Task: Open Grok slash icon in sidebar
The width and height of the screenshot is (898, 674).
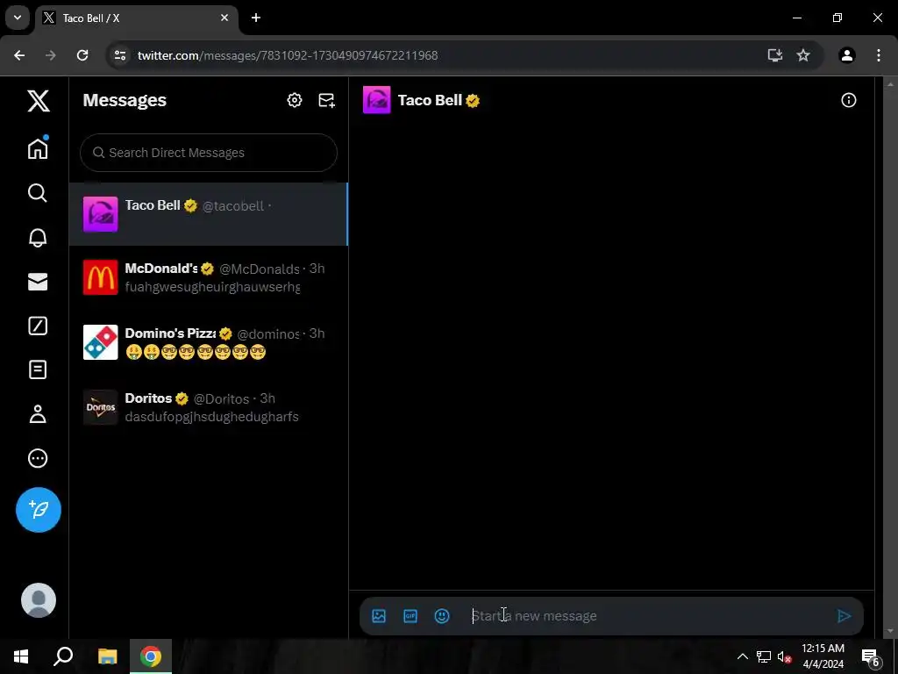Action: click(x=38, y=326)
